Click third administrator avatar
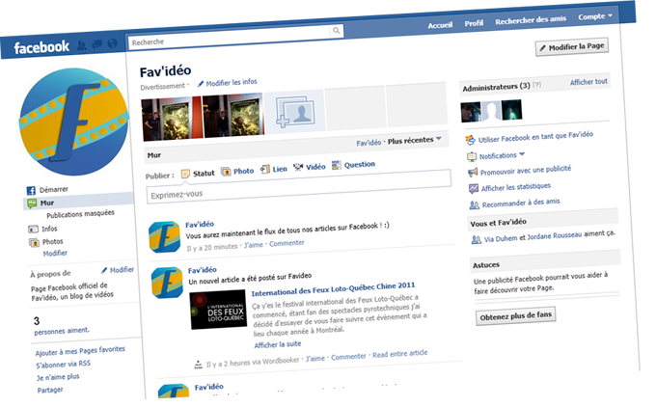The width and height of the screenshot is (656, 407). point(511,110)
